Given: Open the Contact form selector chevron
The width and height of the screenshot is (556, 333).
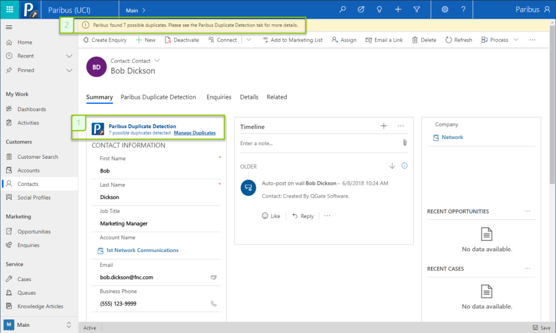Looking at the screenshot, I should 157,61.
